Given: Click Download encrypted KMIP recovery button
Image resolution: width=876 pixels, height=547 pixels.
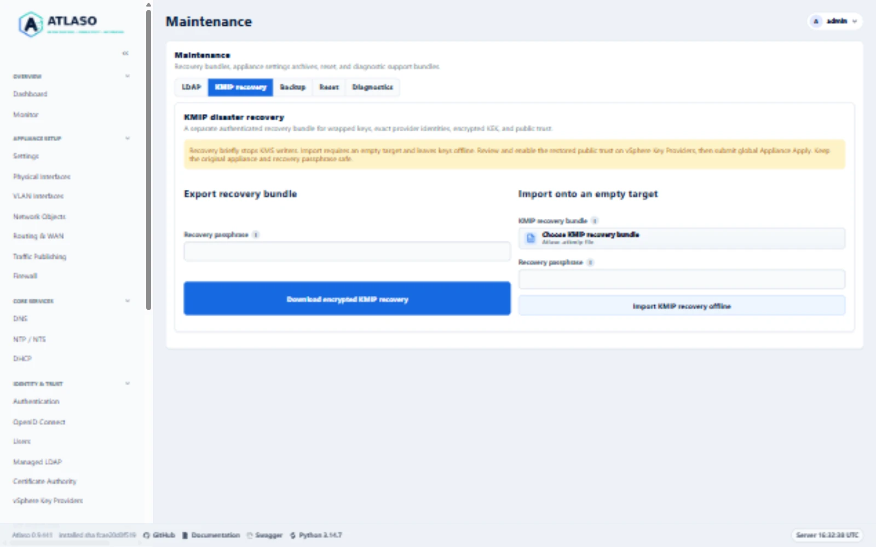Looking at the screenshot, I should [347, 299].
